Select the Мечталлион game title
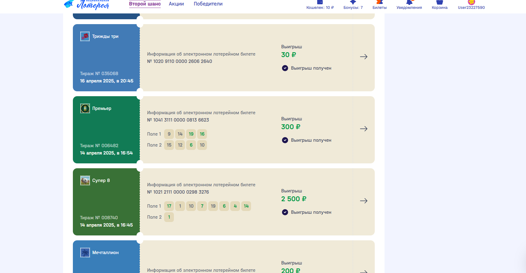526x273 pixels. tap(105, 253)
